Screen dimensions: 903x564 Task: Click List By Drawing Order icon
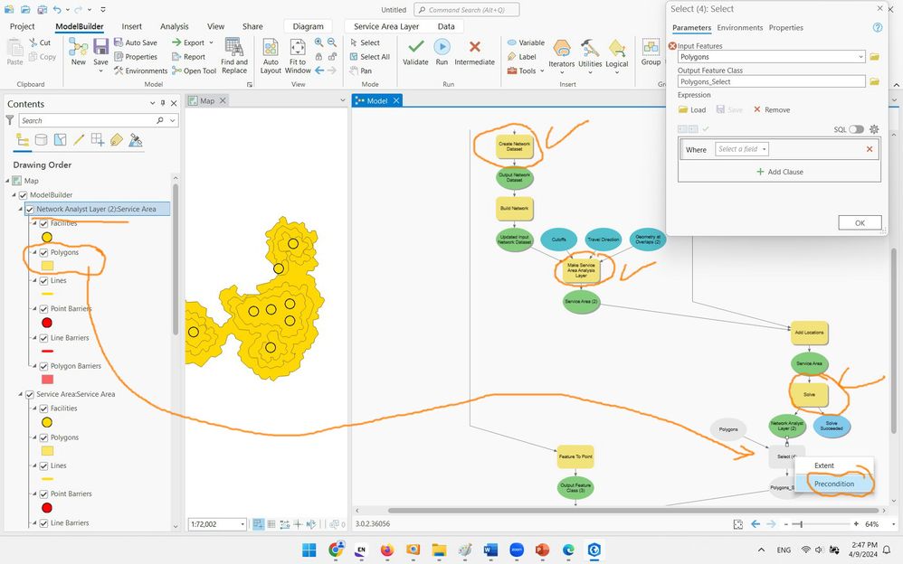point(23,140)
